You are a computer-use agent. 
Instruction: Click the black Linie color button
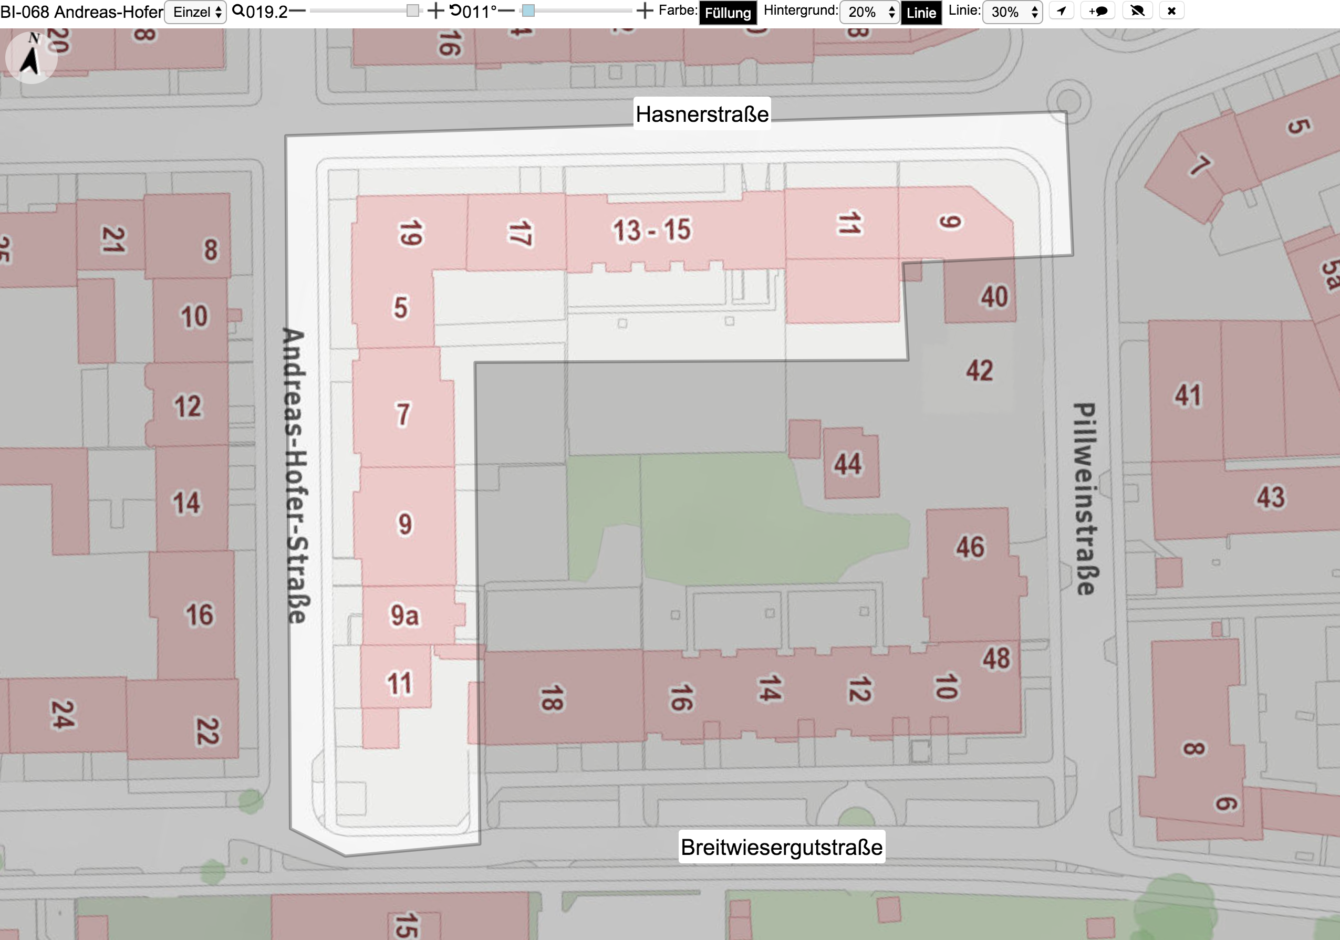coord(921,12)
